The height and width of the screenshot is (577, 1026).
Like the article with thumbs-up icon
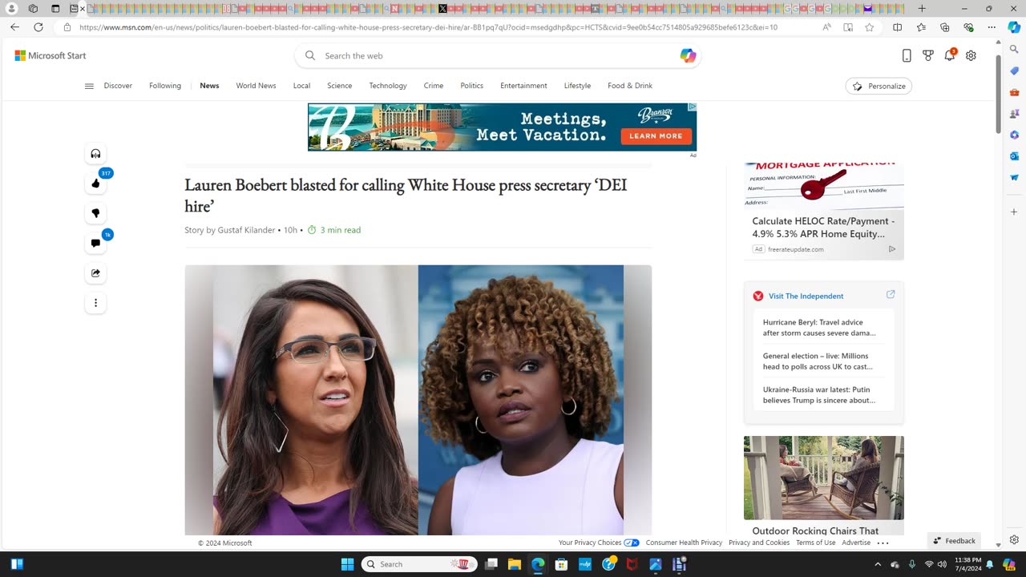tap(95, 184)
